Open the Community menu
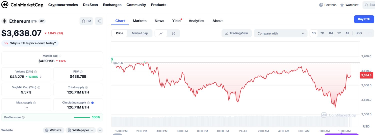The height and width of the screenshot is (135, 375). (x=136, y=5)
